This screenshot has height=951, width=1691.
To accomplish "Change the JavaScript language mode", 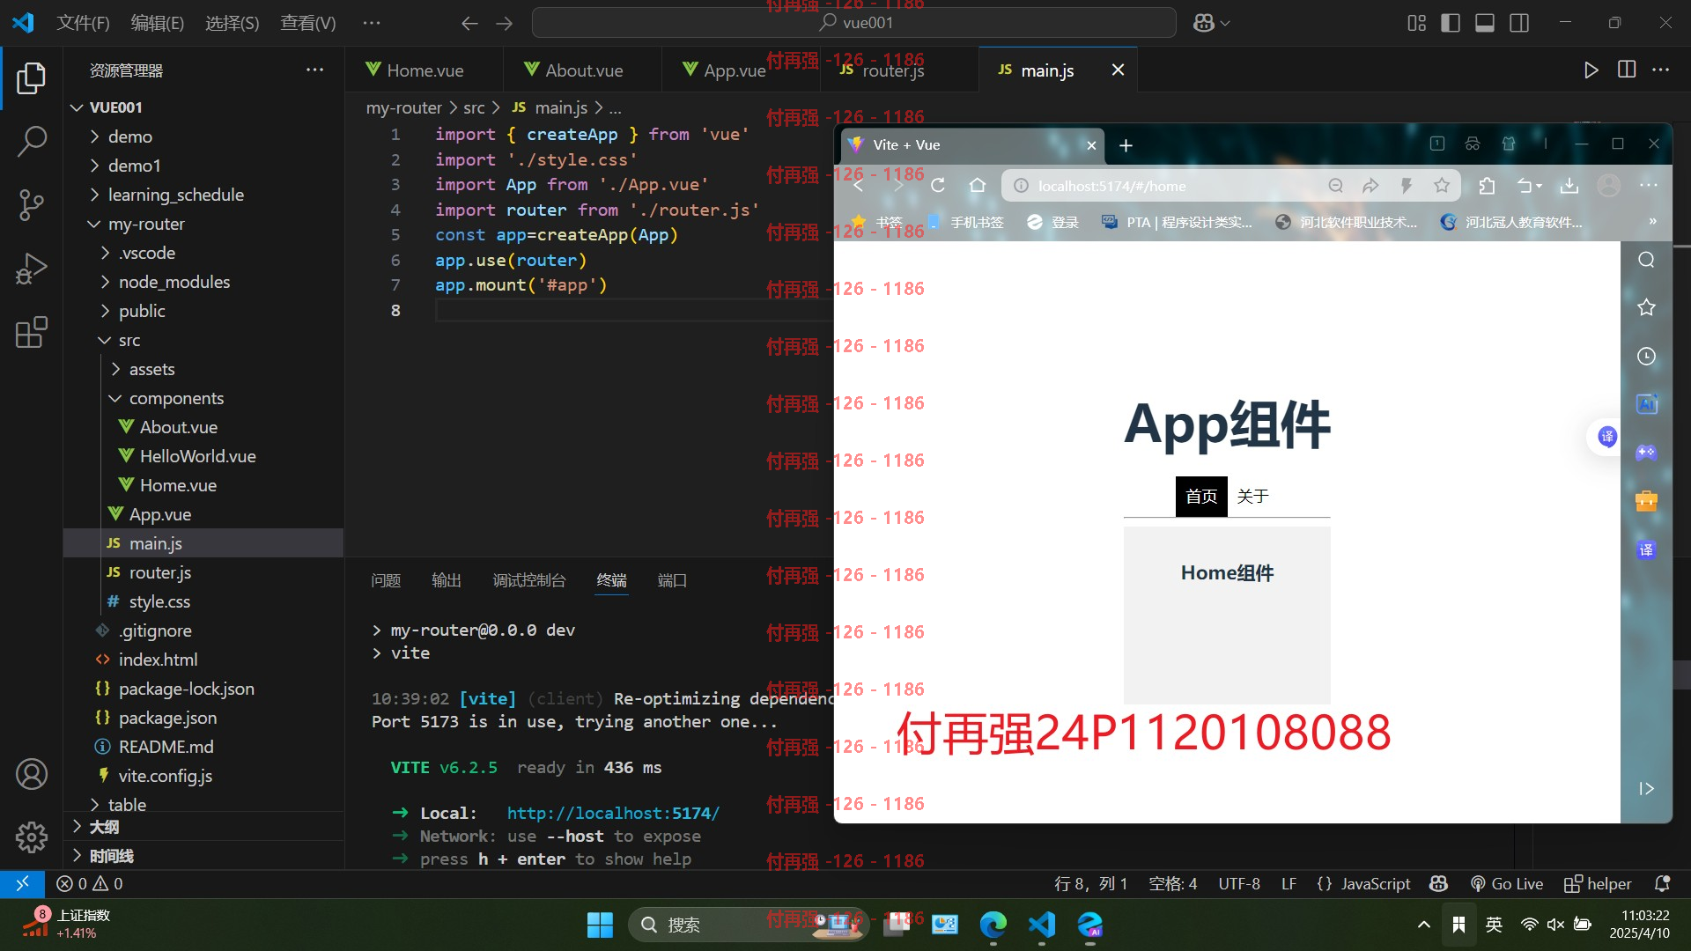I will coord(1375,883).
